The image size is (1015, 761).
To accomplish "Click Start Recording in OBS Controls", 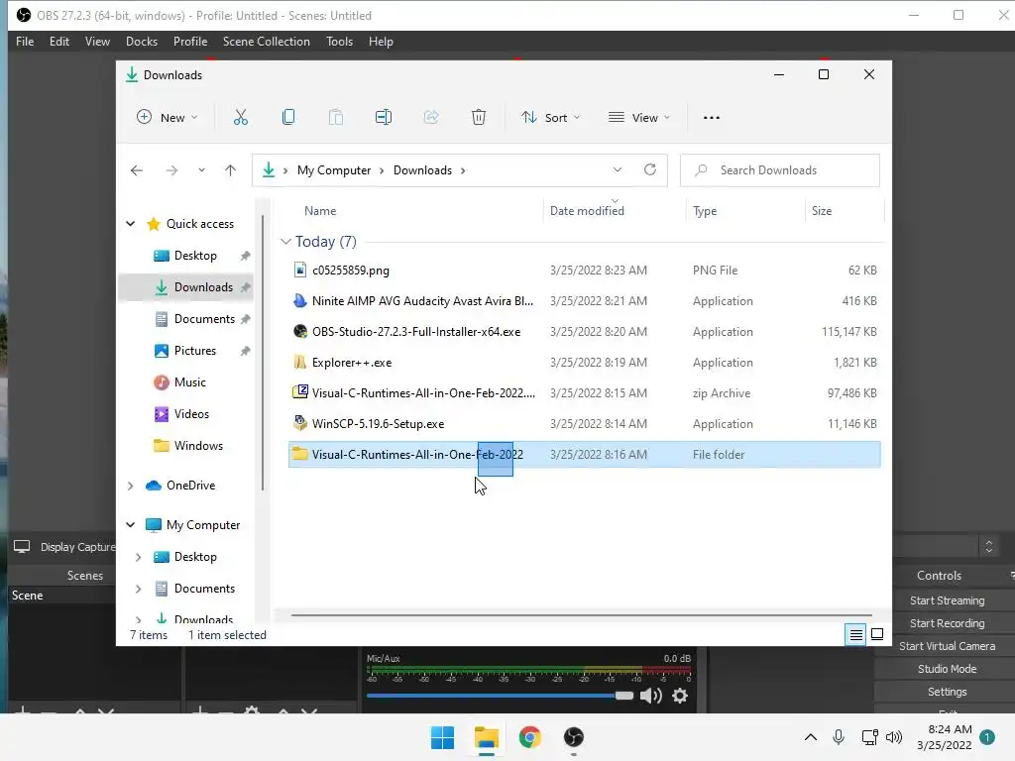I will [947, 623].
